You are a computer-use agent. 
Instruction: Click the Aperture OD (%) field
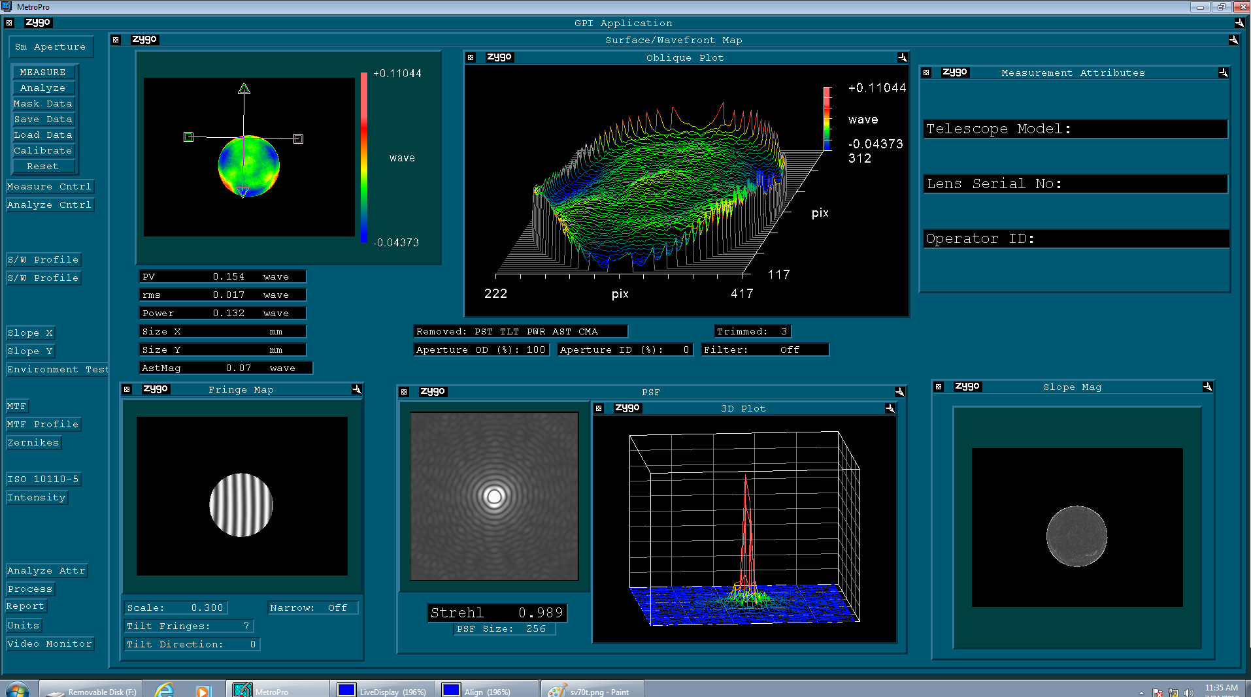pos(481,349)
